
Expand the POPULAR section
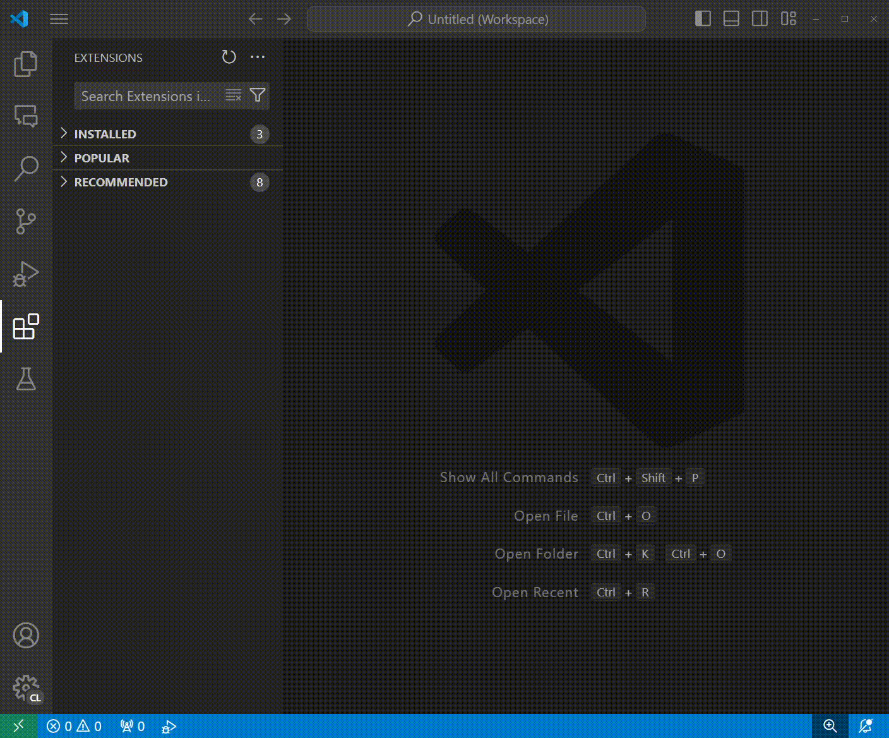click(167, 158)
